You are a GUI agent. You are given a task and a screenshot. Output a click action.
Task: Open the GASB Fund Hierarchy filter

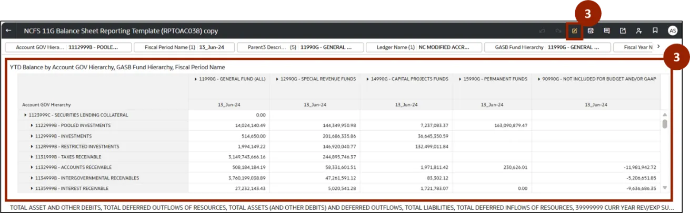pyautogui.click(x=547, y=47)
